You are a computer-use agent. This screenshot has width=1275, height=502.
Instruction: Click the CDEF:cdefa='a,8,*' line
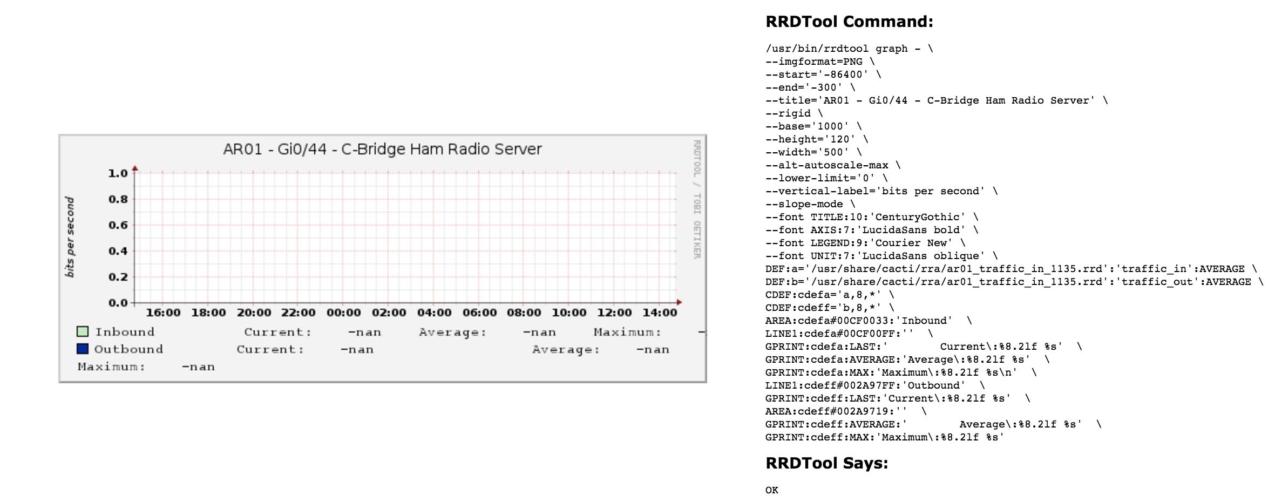(x=830, y=295)
